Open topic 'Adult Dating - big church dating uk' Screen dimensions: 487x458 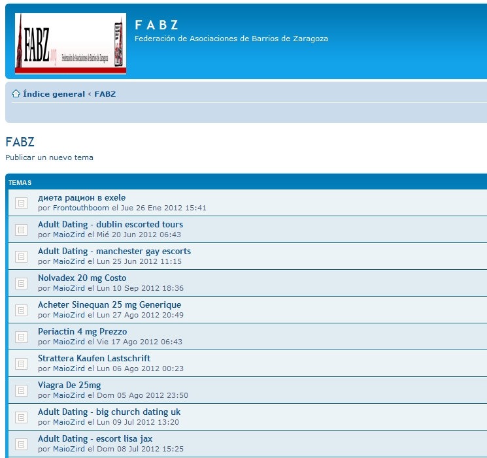[109, 412]
